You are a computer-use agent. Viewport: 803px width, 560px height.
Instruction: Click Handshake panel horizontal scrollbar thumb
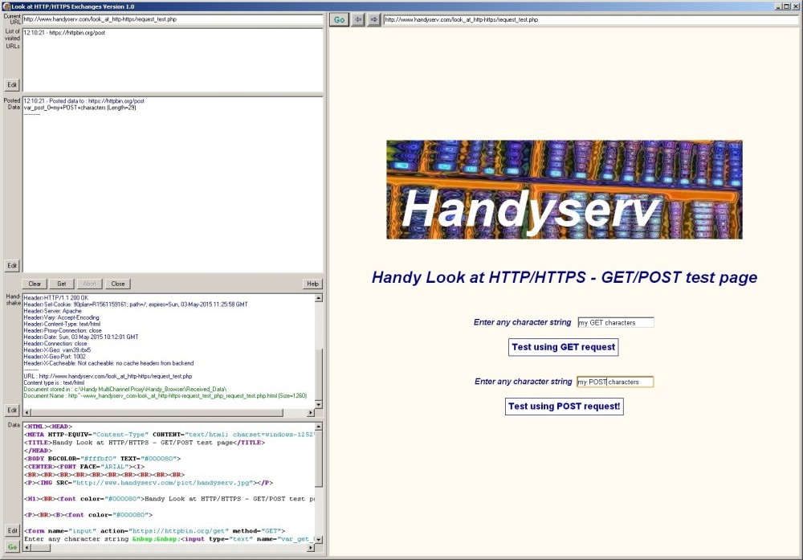pyautogui.click(x=157, y=412)
